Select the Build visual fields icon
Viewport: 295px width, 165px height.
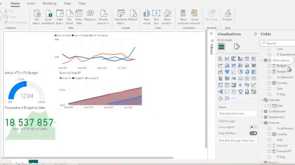(221, 47)
